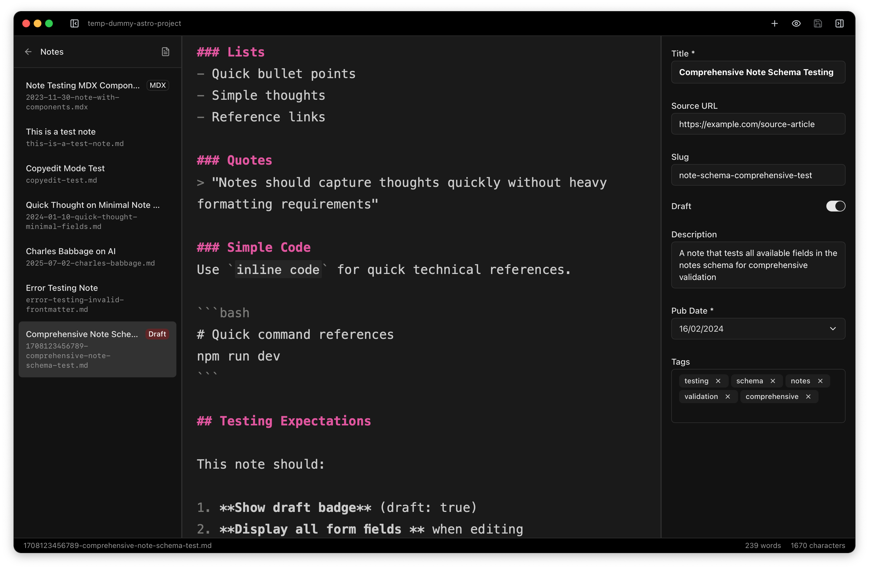This screenshot has width=869, height=569.
Task: Click the Display all form fields line
Action: click(x=360, y=529)
